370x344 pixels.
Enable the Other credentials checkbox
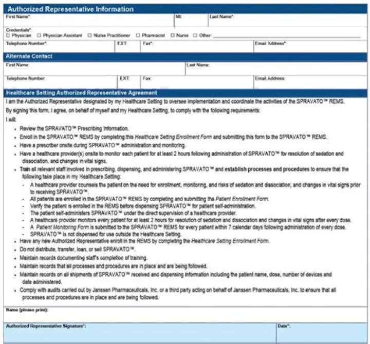[195, 35]
